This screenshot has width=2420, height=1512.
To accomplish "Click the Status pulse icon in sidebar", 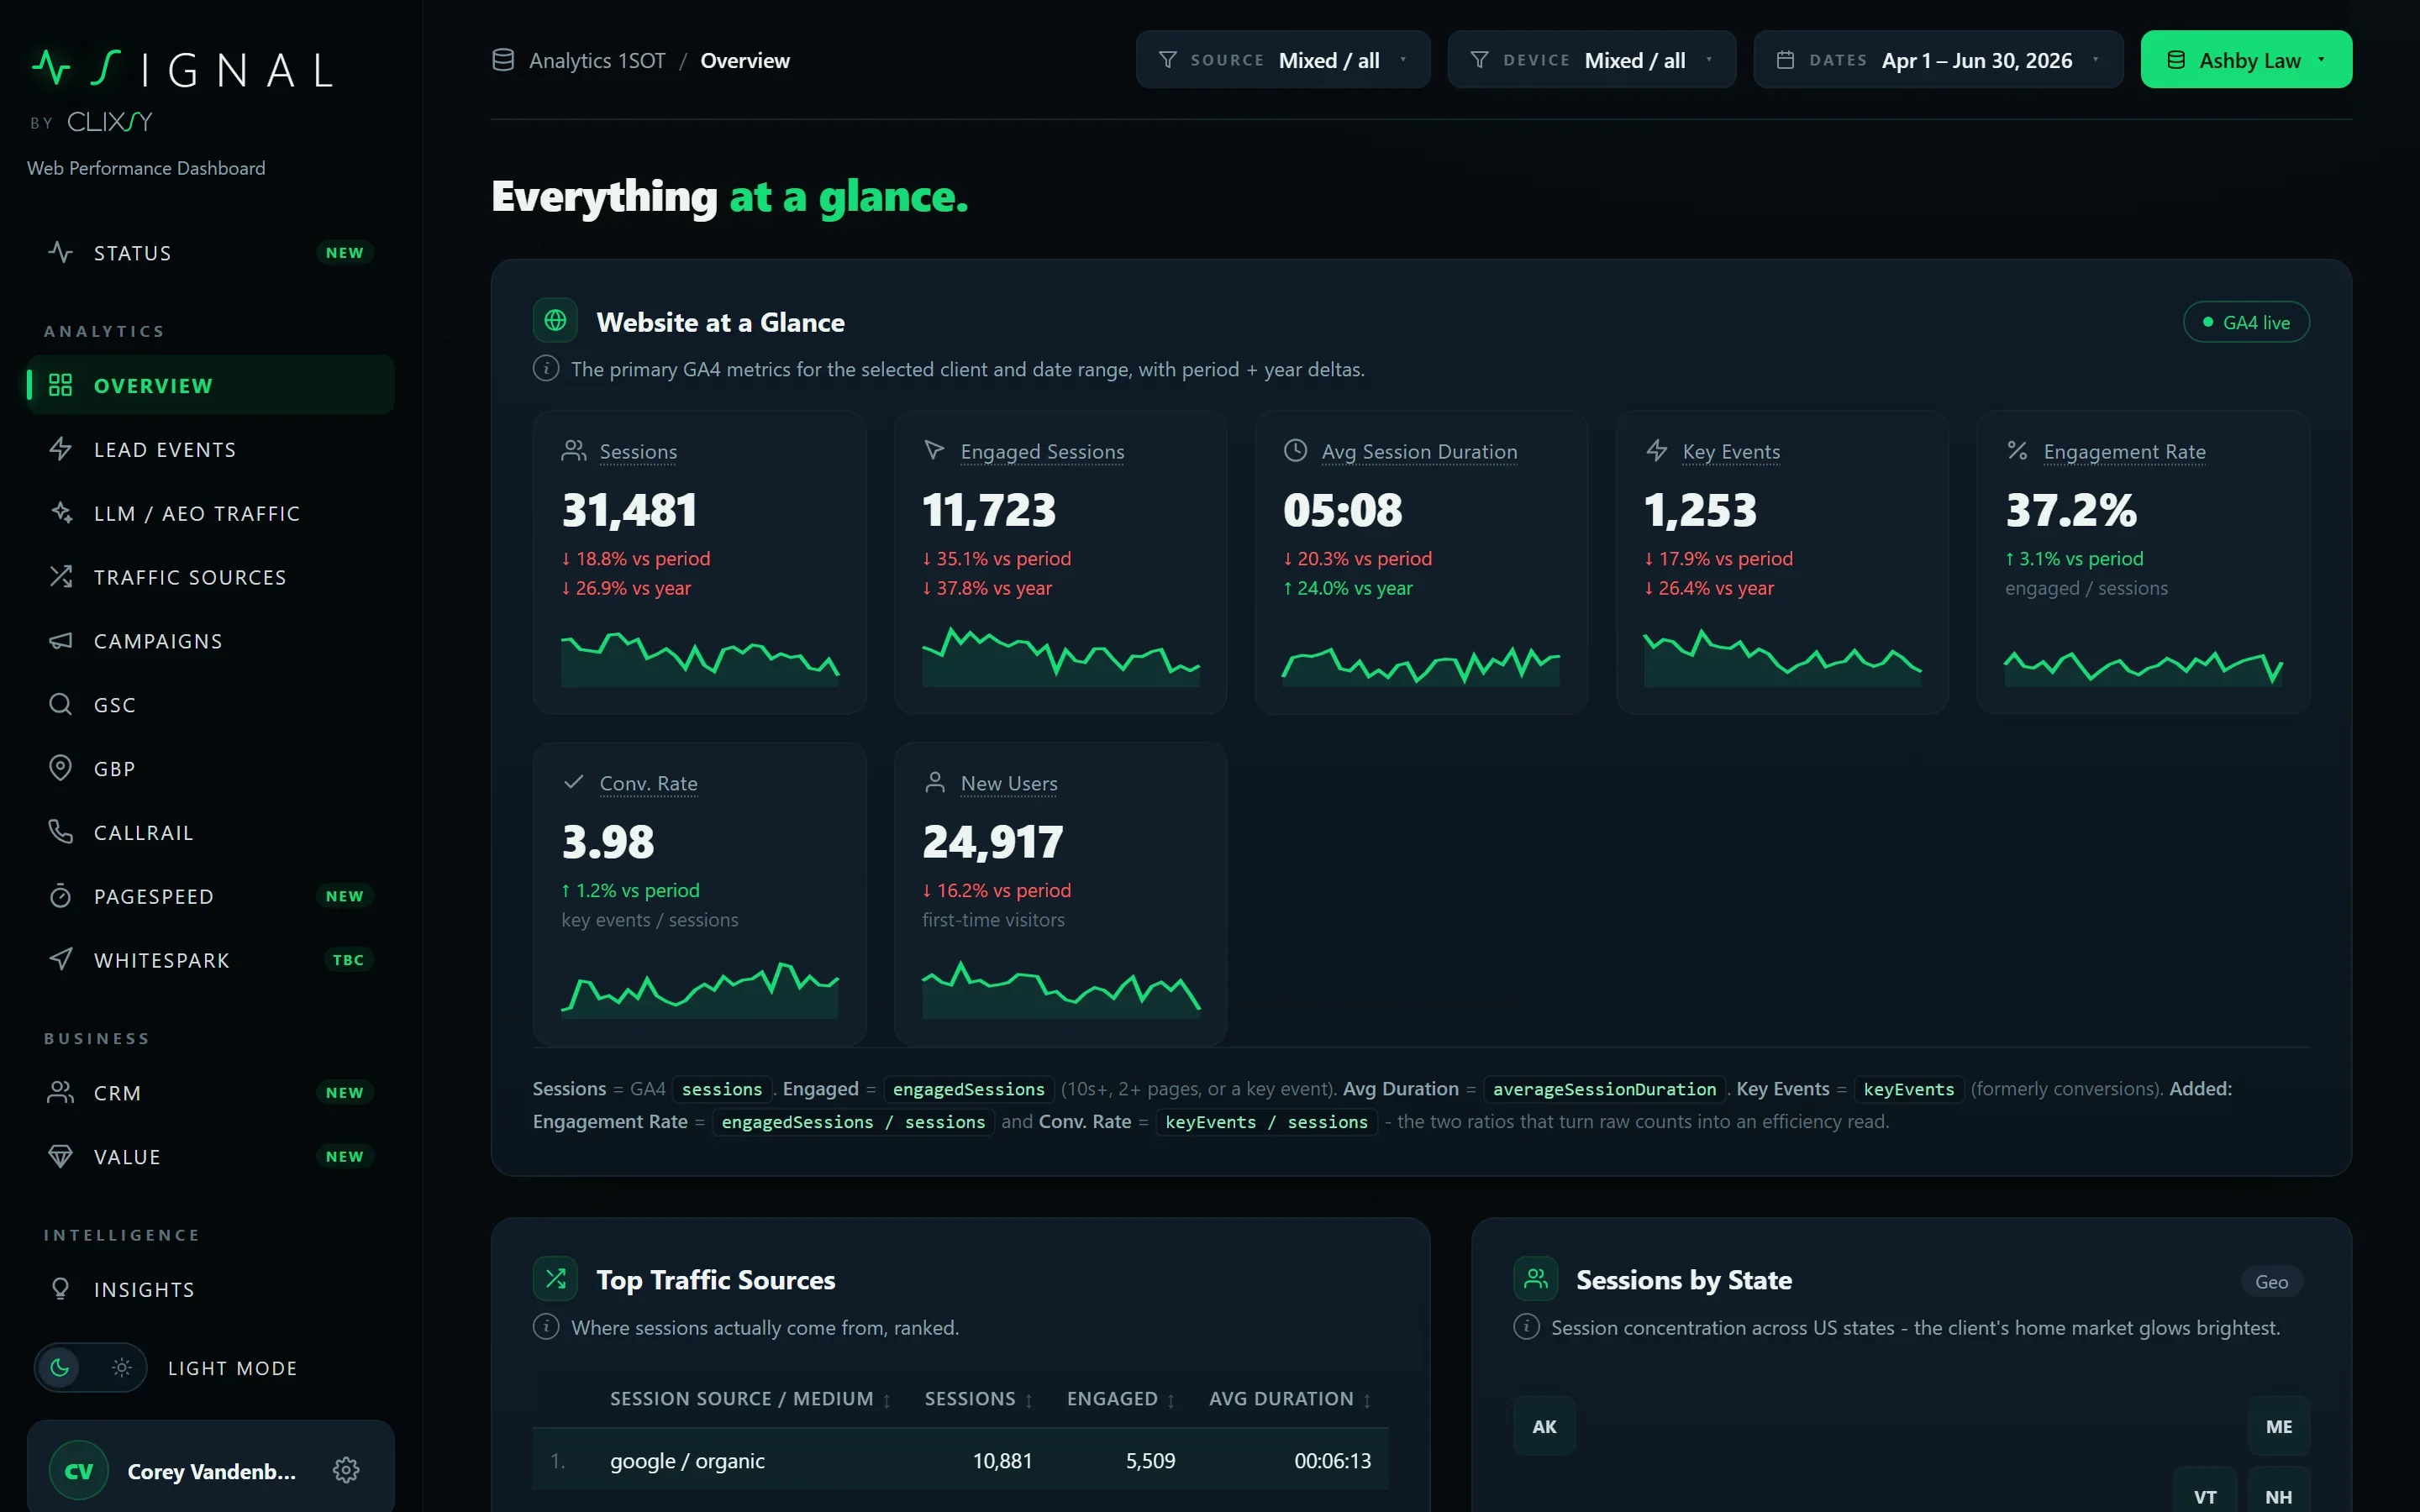I will pyautogui.click(x=60, y=253).
